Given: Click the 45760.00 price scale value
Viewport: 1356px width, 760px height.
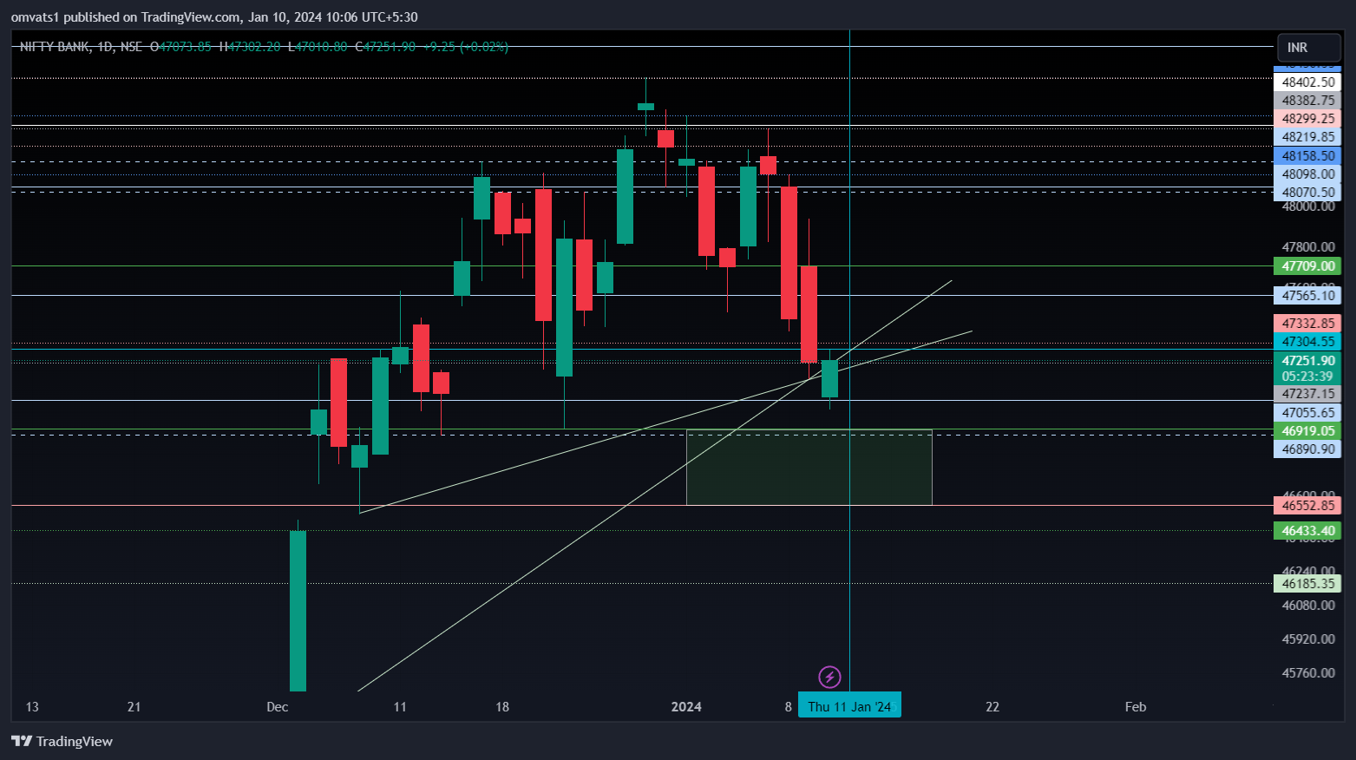Looking at the screenshot, I should pyautogui.click(x=1308, y=673).
